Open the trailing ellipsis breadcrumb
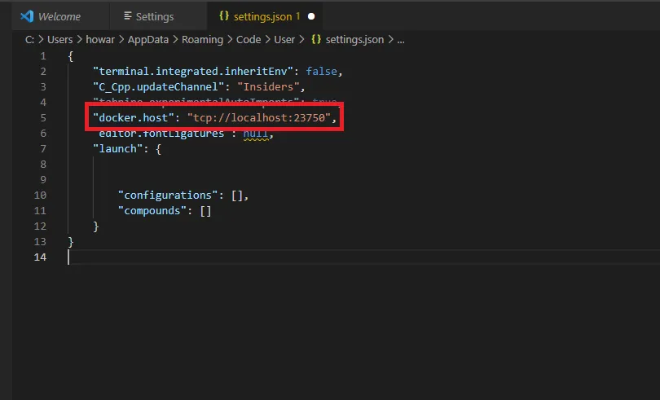The image size is (660, 400). (x=400, y=39)
